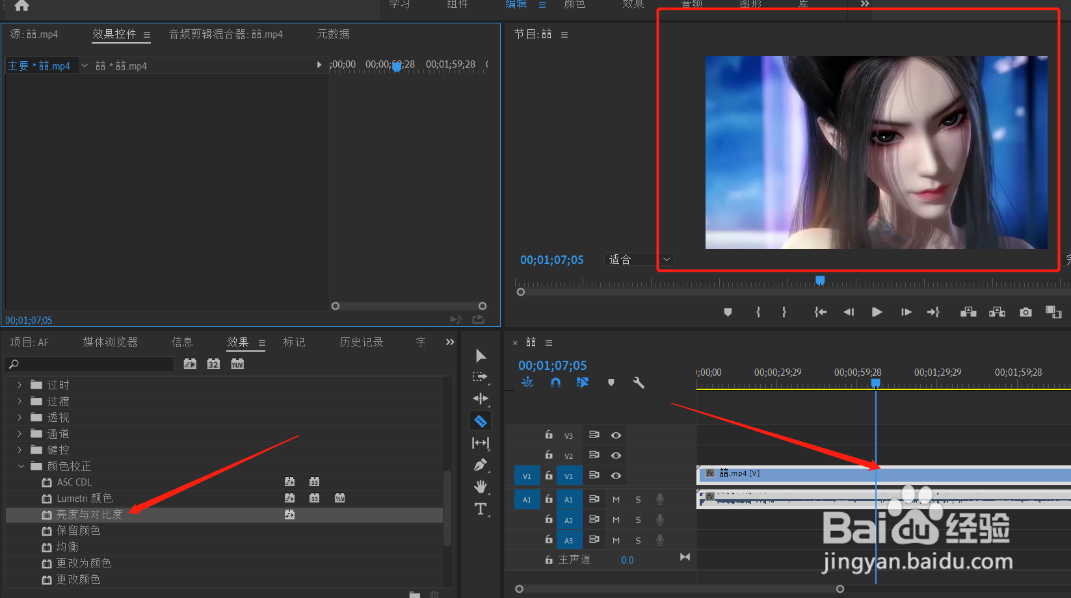The width and height of the screenshot is (1071, 598).
Task: Expand the 过时 effects folder
Action: (x=20, y=385)
